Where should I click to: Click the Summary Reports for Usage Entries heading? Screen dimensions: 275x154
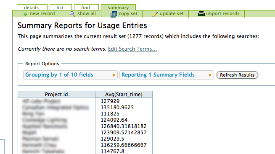(x=82, y=26)
